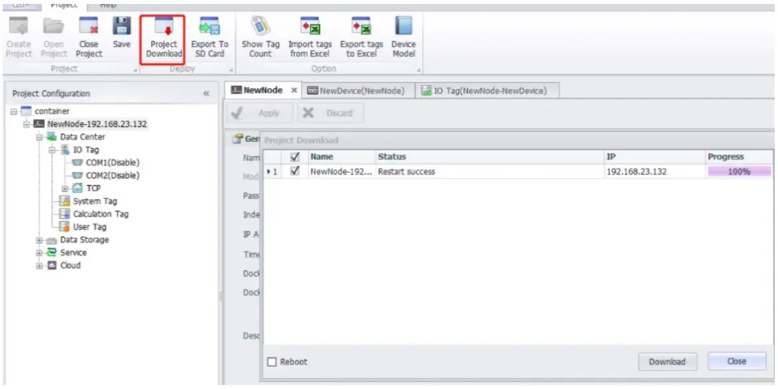Open Calculation Tag in the tree
The width and height of the screenshot is (778, 389).
coord(101,214)
